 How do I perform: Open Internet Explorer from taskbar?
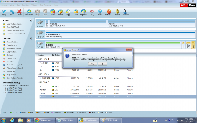point(12,120)
